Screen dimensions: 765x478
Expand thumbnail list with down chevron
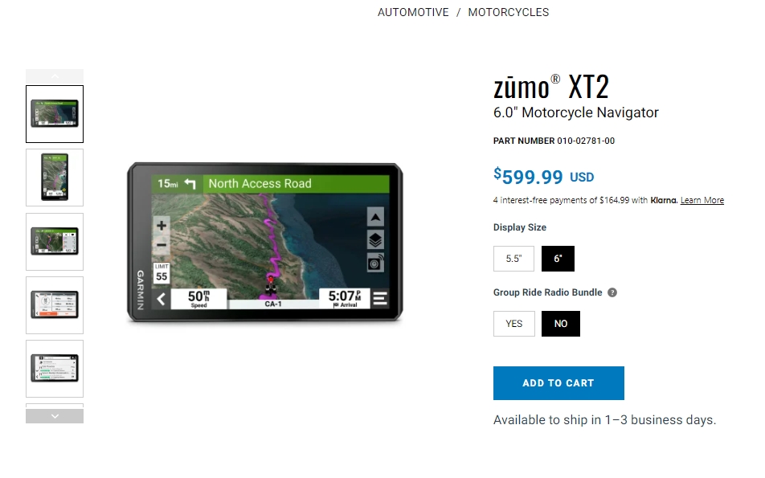pos(55,416)
